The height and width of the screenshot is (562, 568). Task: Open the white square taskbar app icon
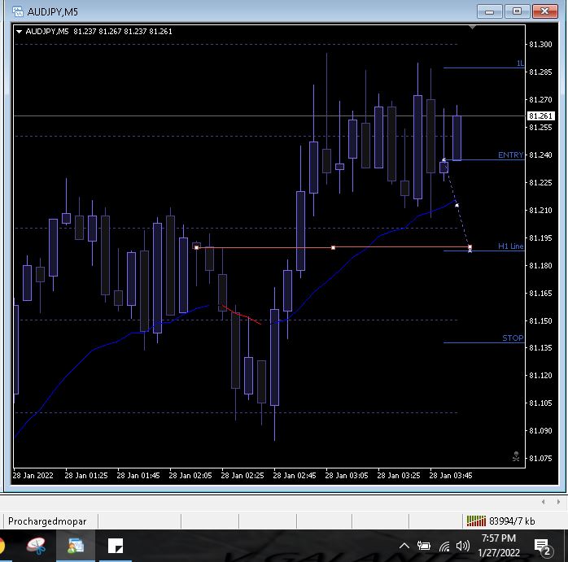(x=116, y=546)
